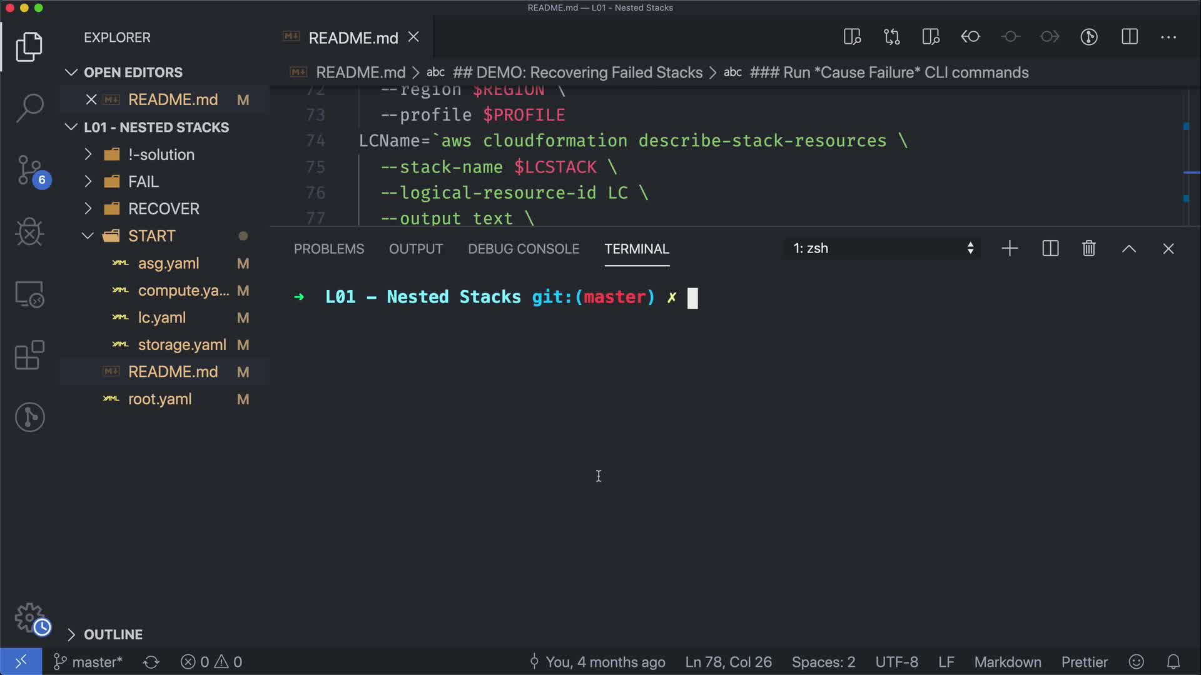
Task: Kill the terminal with trash icon
Action: click(x=1088, y=249)
